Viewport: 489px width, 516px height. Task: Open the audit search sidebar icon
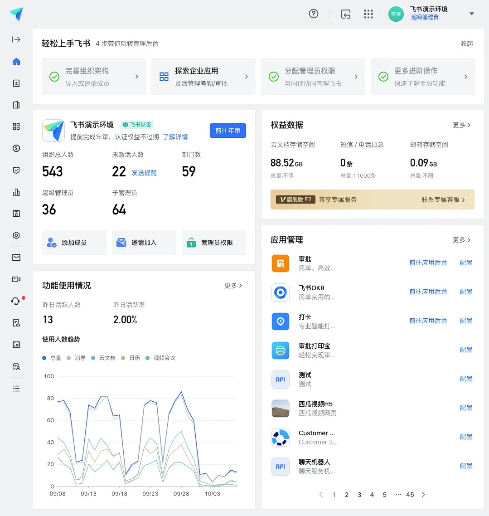[x=16, y=366]
